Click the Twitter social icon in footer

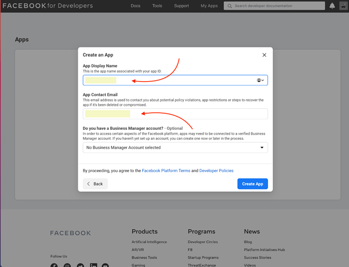tap(80, 265)
